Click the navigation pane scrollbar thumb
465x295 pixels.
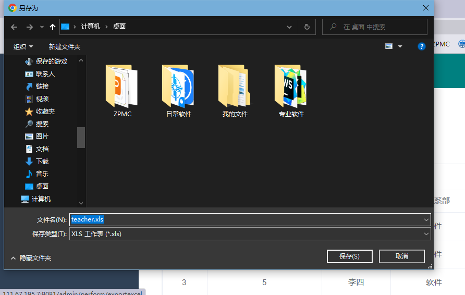click(81, 138)
